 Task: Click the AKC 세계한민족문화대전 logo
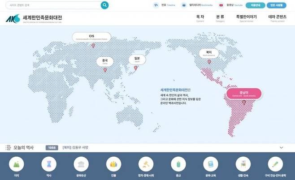[x=34, y=19]
